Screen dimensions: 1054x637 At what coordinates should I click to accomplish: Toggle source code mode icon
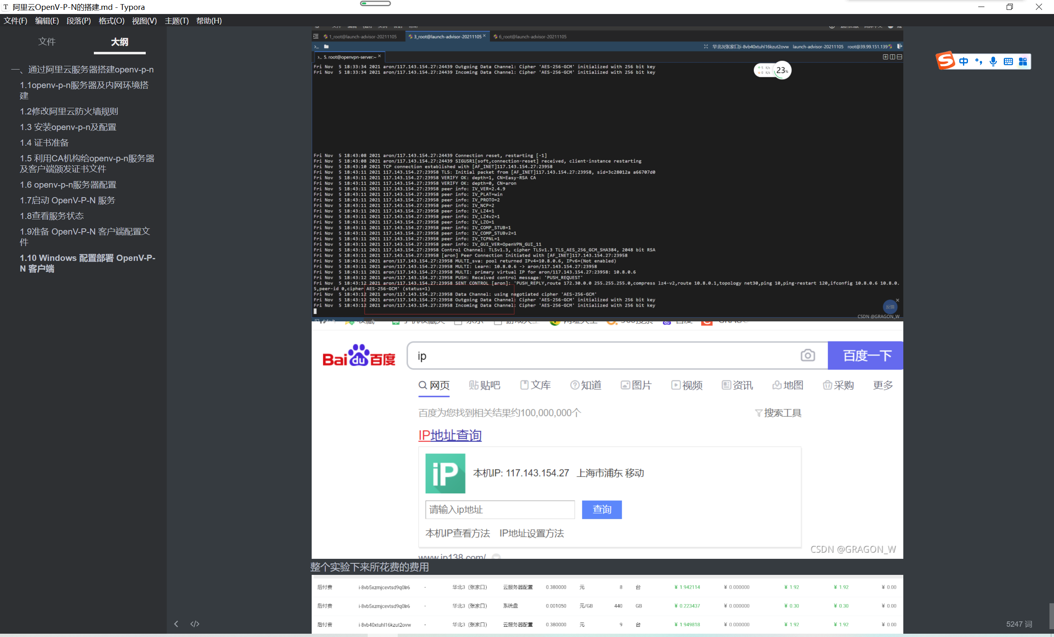[195, 624]
